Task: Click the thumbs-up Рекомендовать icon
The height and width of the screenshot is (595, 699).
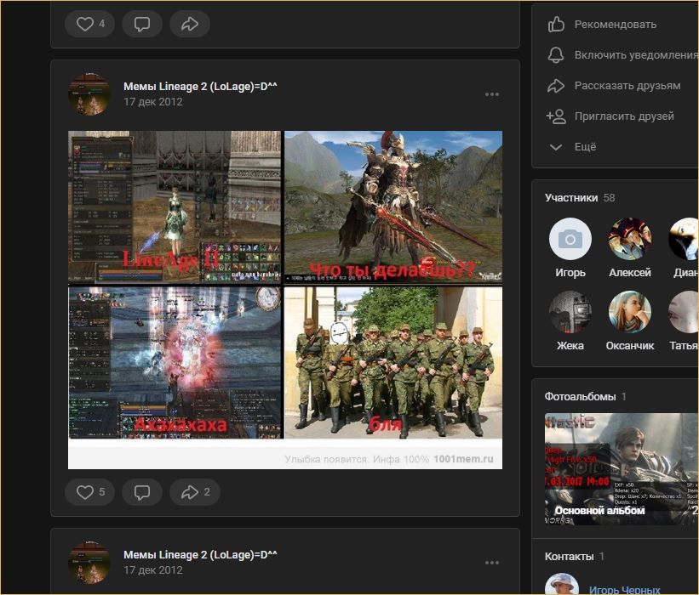Action: (x=556, y=24)
